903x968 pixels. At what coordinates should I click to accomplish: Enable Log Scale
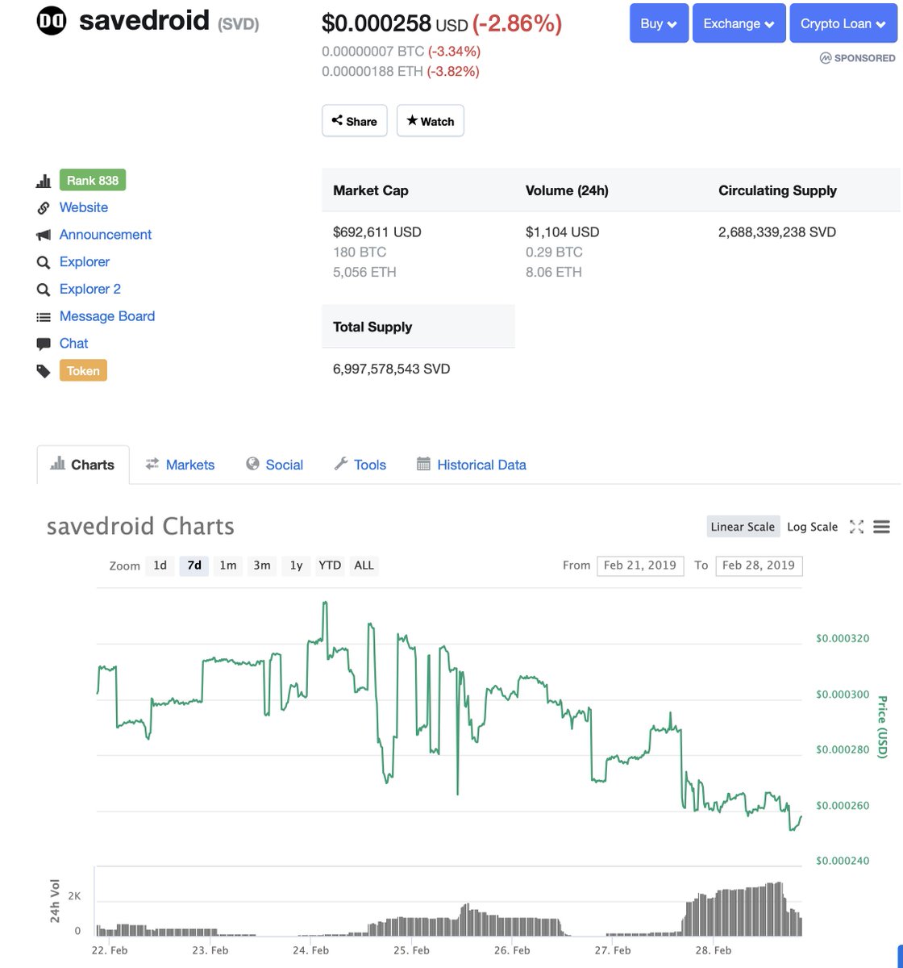click(813, 527)
